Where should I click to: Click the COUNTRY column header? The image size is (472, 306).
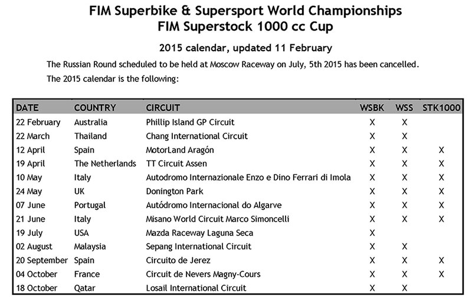(x=95, y=108)
